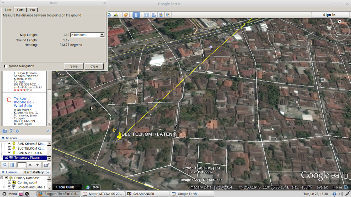Image resolution: width=351 pixels, height=197 pixels.
Task: Click the globe browser launcher in taskbar
Action: coord(27,194)
